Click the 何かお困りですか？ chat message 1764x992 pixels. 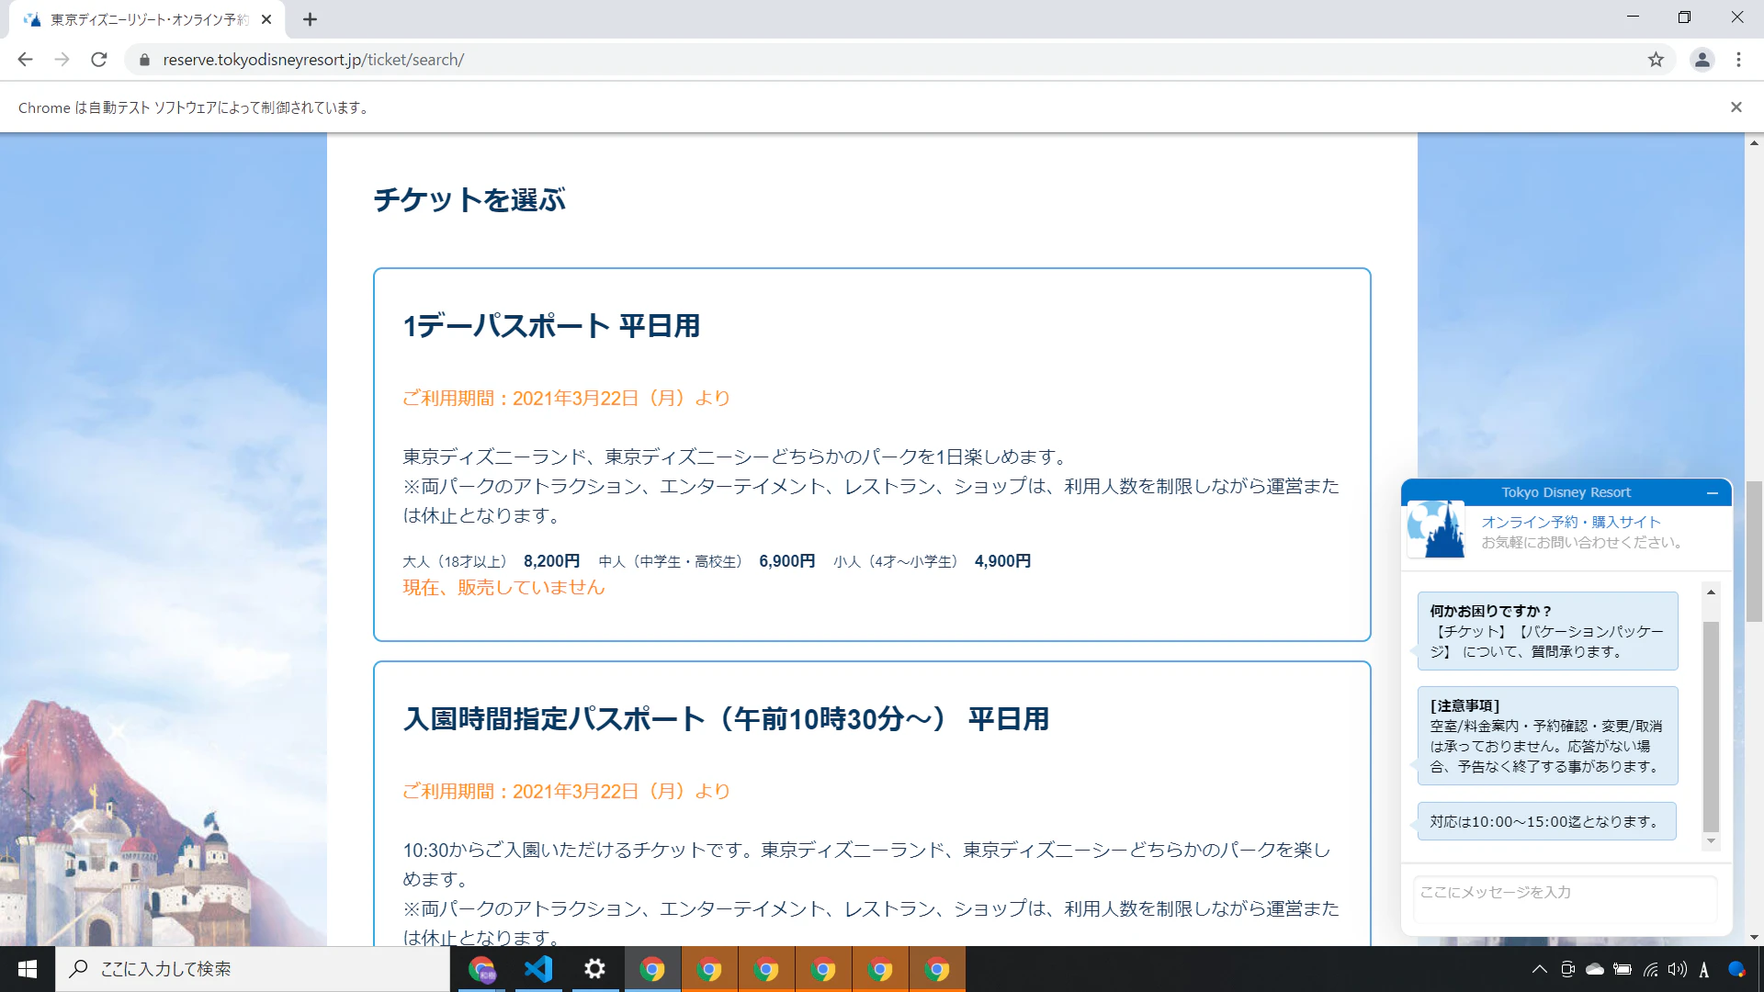(1547, 631)
